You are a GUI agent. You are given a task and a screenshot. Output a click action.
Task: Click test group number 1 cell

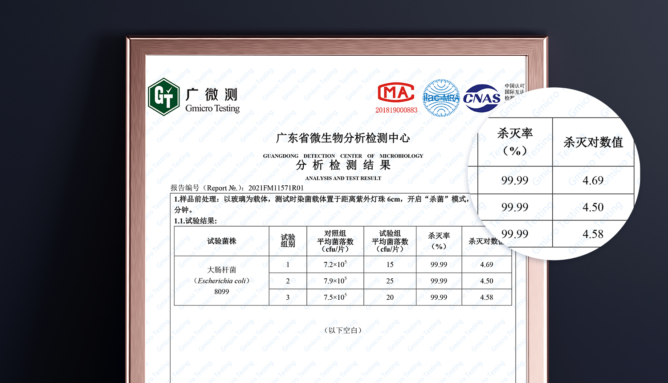tap(288, 265)
